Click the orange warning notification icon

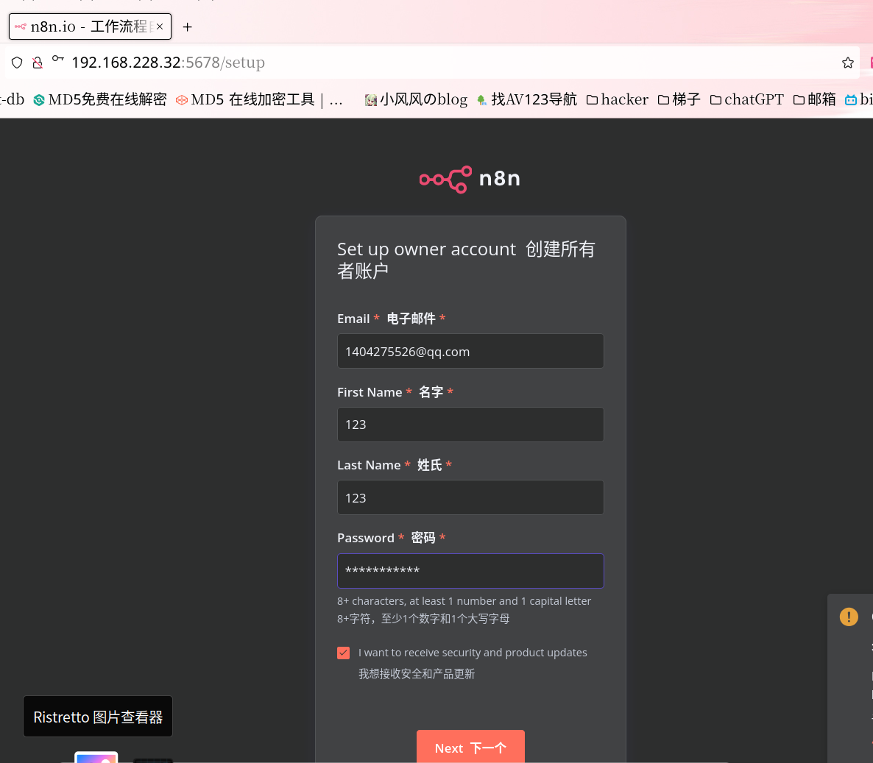[849, 617]
